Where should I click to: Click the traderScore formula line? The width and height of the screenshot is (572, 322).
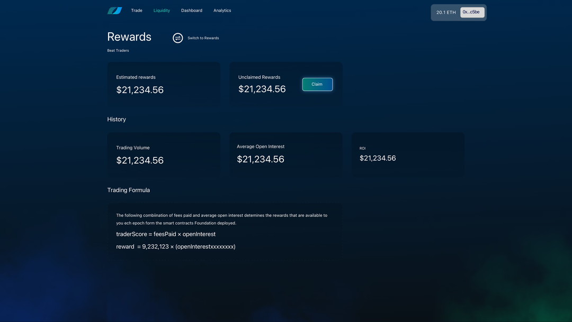coord(166,234)
